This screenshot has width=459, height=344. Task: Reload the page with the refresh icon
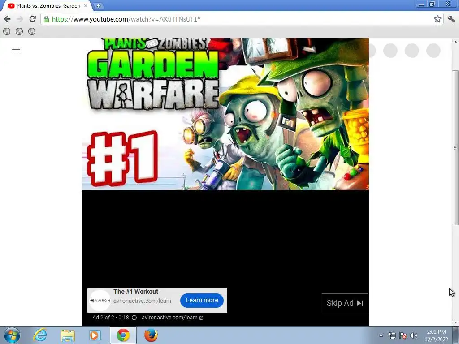pos(32,19)
